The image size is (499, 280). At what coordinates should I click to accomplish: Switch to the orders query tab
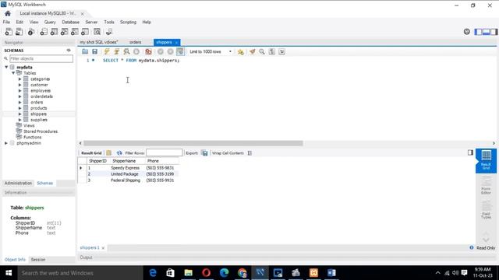click(x=135, y=42)
